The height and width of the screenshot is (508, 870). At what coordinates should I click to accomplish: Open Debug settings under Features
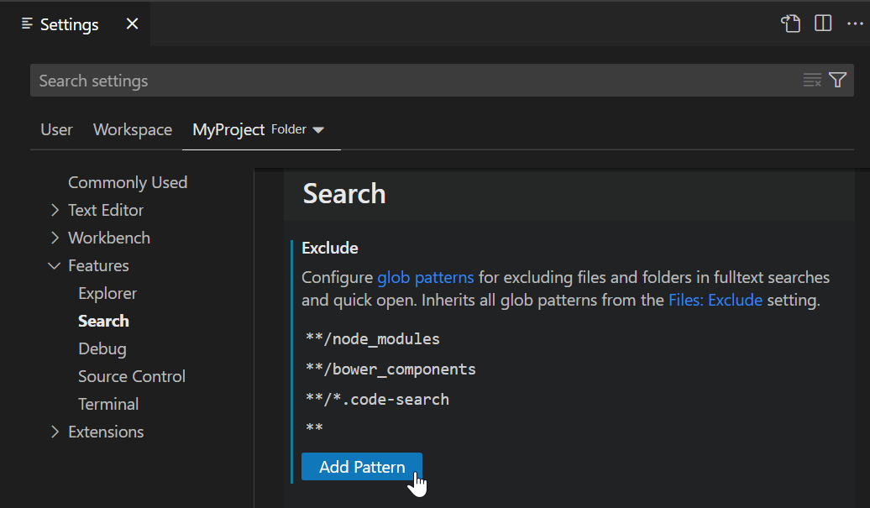102,348
